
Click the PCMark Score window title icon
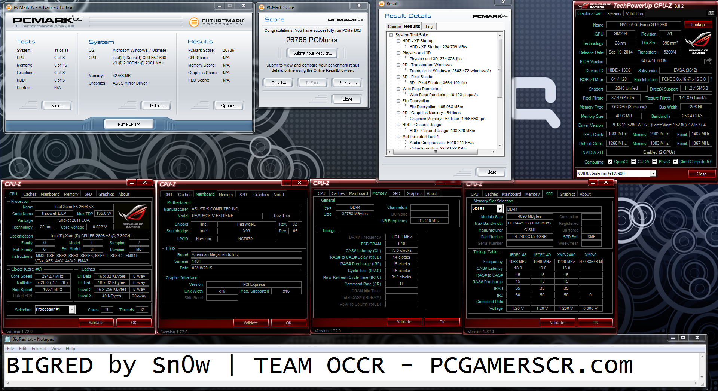click(x=262, y=7)
